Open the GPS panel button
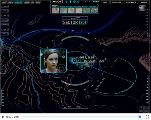Screen dimensions: 151x120 [105, 3]
